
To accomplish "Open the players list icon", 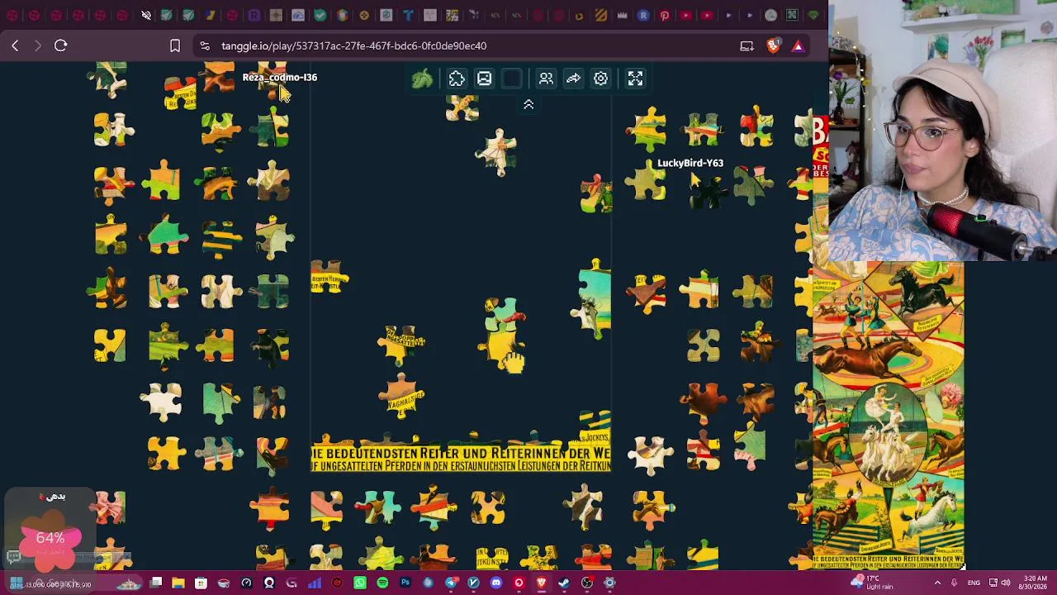I will click(x=546, y=79).
